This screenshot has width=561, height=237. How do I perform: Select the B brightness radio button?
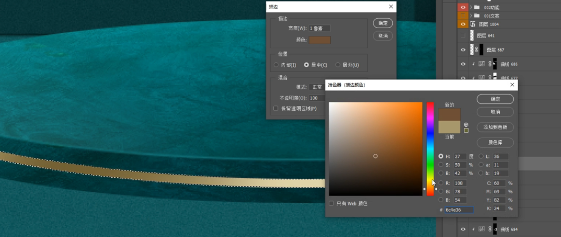click(441, 173)
